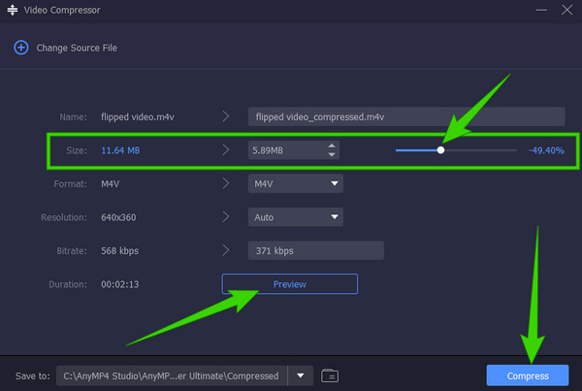
Task: Open the M4V format dropdown
Action: tap(296, 183)
